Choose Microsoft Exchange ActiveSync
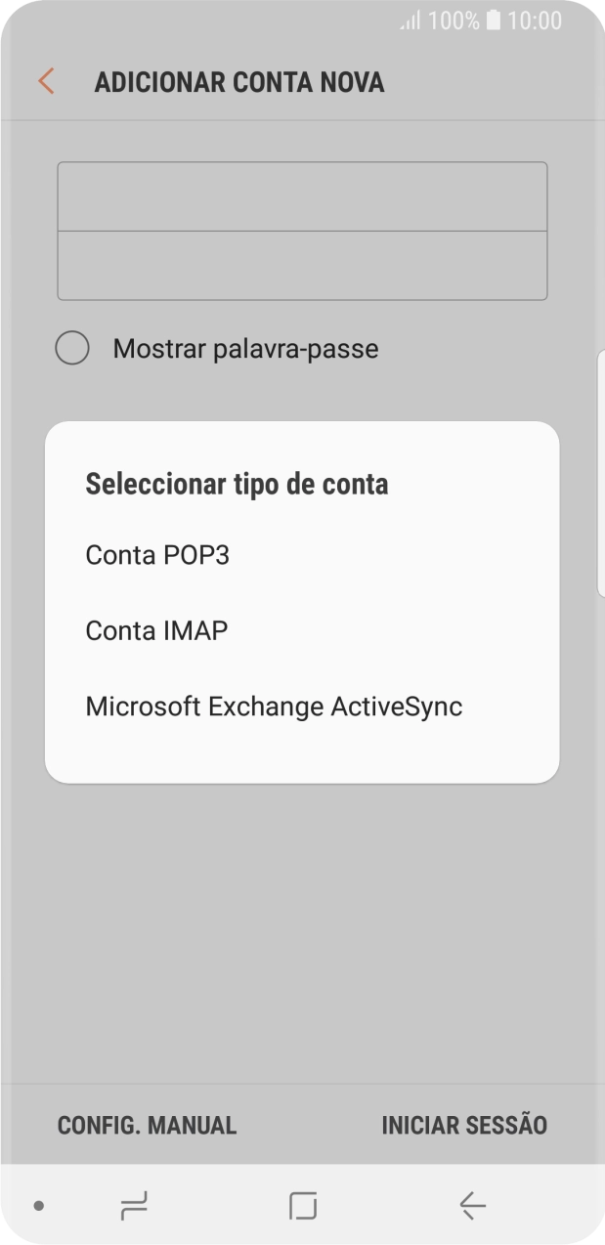Image resolution: width=605 pixels, height=1245 pixels. click(274, 706)
